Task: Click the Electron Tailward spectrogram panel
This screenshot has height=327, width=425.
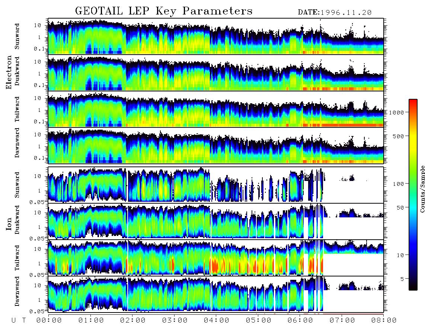Action: pyautogui.click(x=216, y=109)
